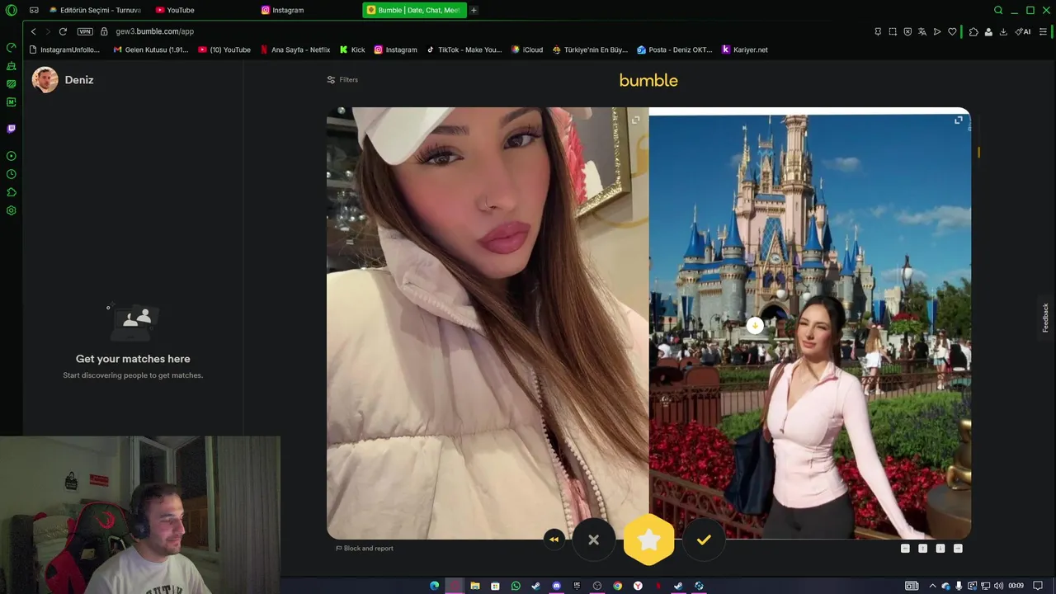
Task: Open the toolbar extensions cube icon
Action: tap(973, 31)
